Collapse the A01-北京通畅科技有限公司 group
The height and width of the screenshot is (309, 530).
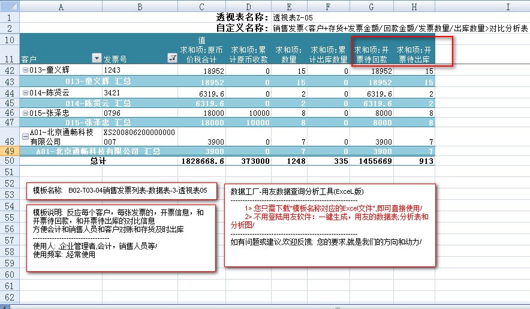click(x=25, y=136)
